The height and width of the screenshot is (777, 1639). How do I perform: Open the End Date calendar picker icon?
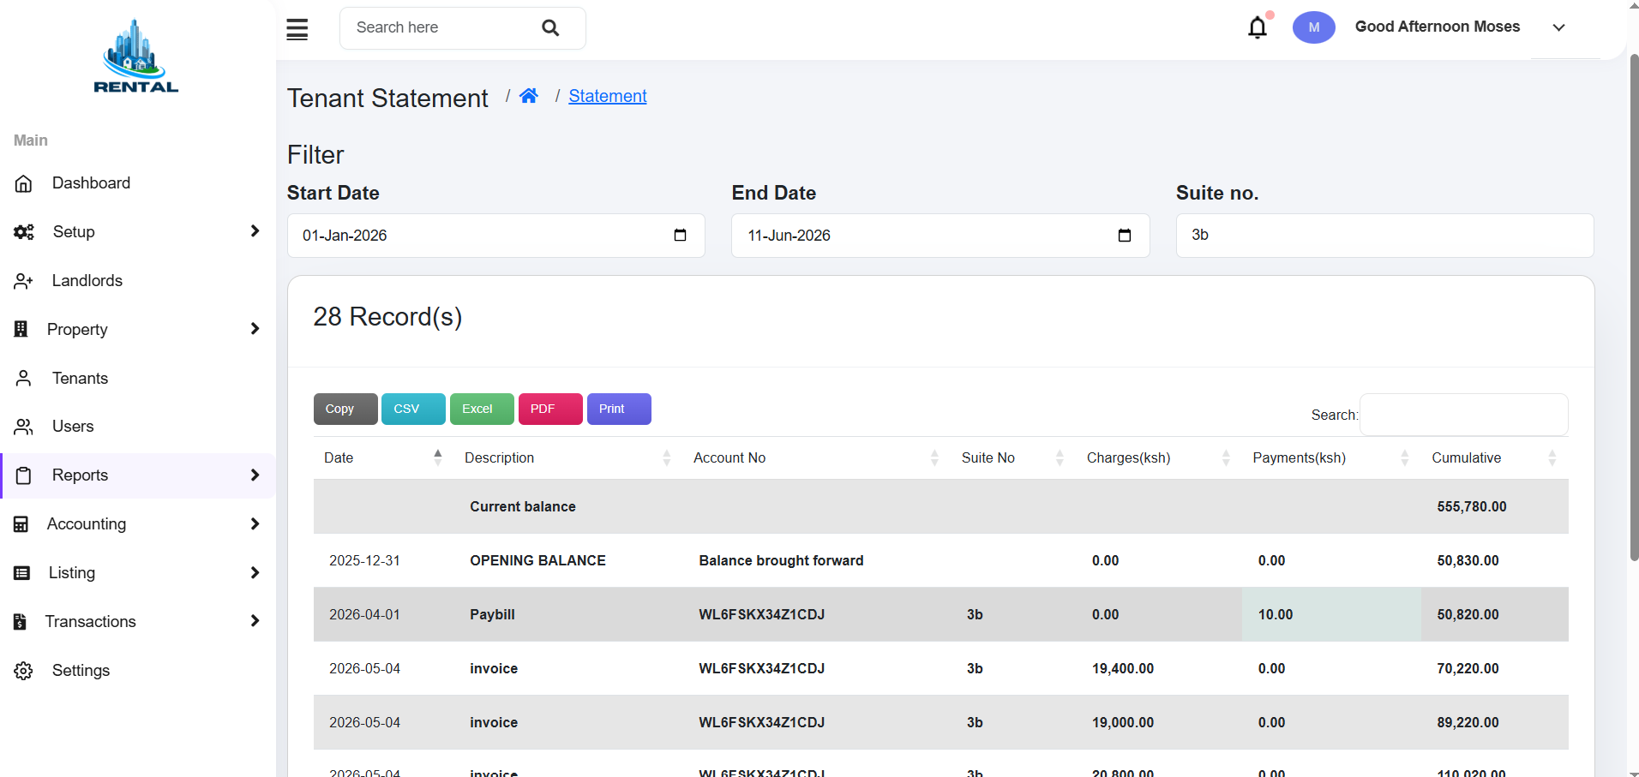tap(1125, 235)
